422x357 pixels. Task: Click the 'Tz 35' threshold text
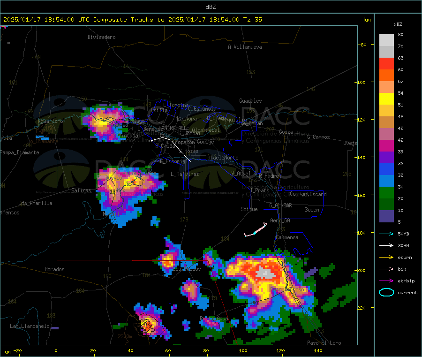click(252, 20)
